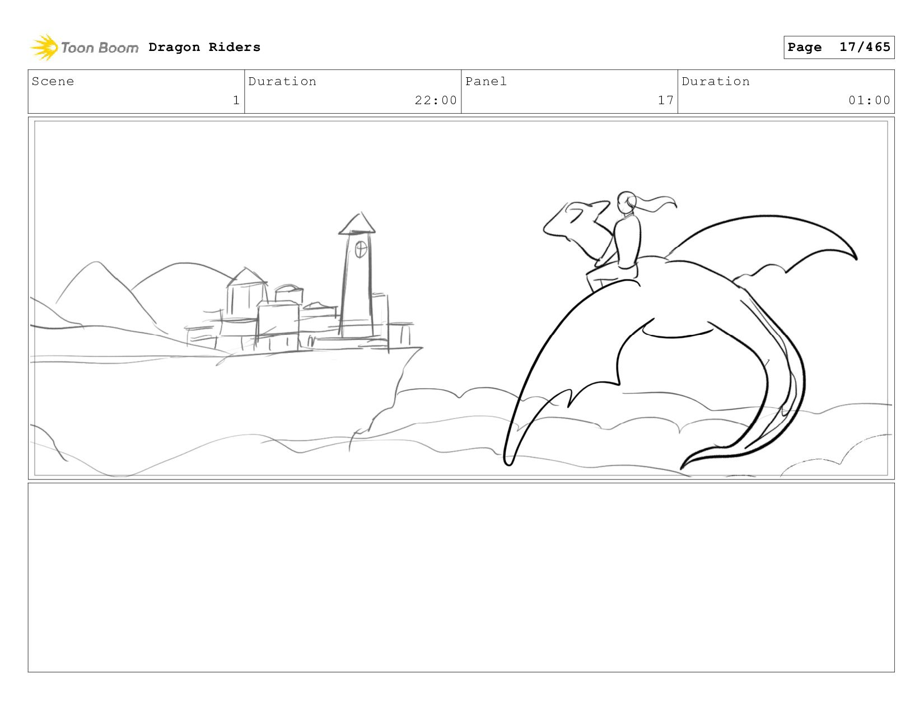Click the scene duration value '22:00'
924x714 pixels.
436,100
